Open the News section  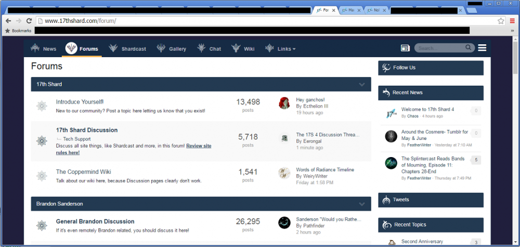tap(44, 48)
